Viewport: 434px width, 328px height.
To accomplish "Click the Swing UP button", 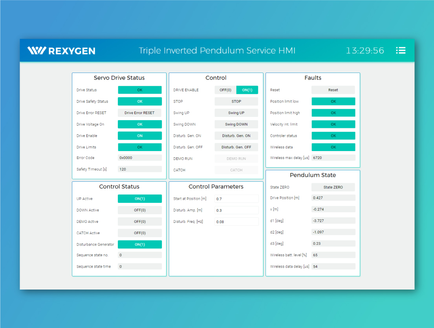I will click(x=236, y=113).
